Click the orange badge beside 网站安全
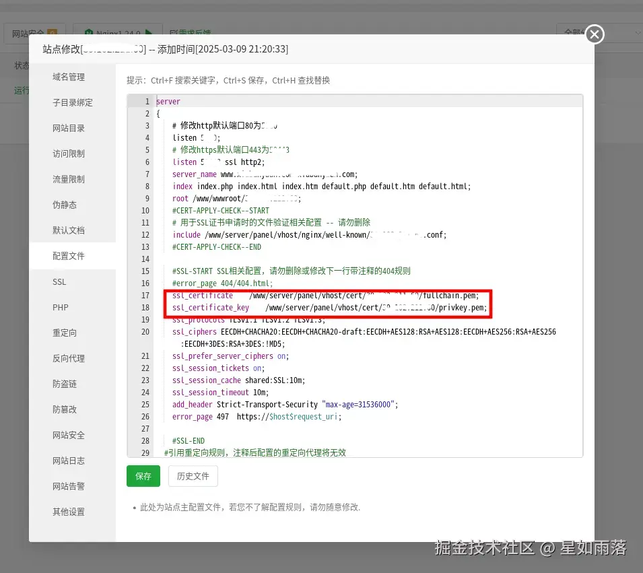The image size is (643, 573). click(51, 32)
